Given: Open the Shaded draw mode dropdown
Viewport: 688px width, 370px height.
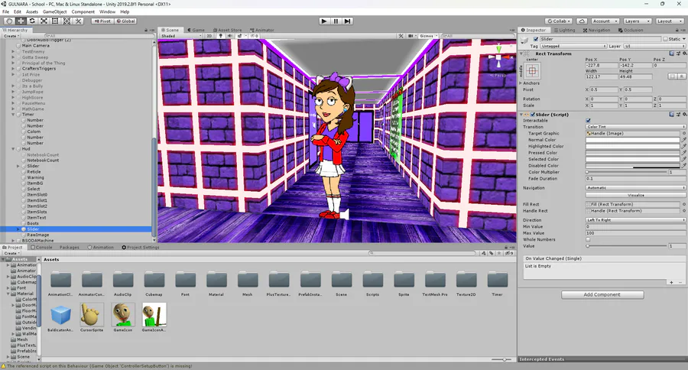Looking at the screenshot, I should click(x=181, y=36).
